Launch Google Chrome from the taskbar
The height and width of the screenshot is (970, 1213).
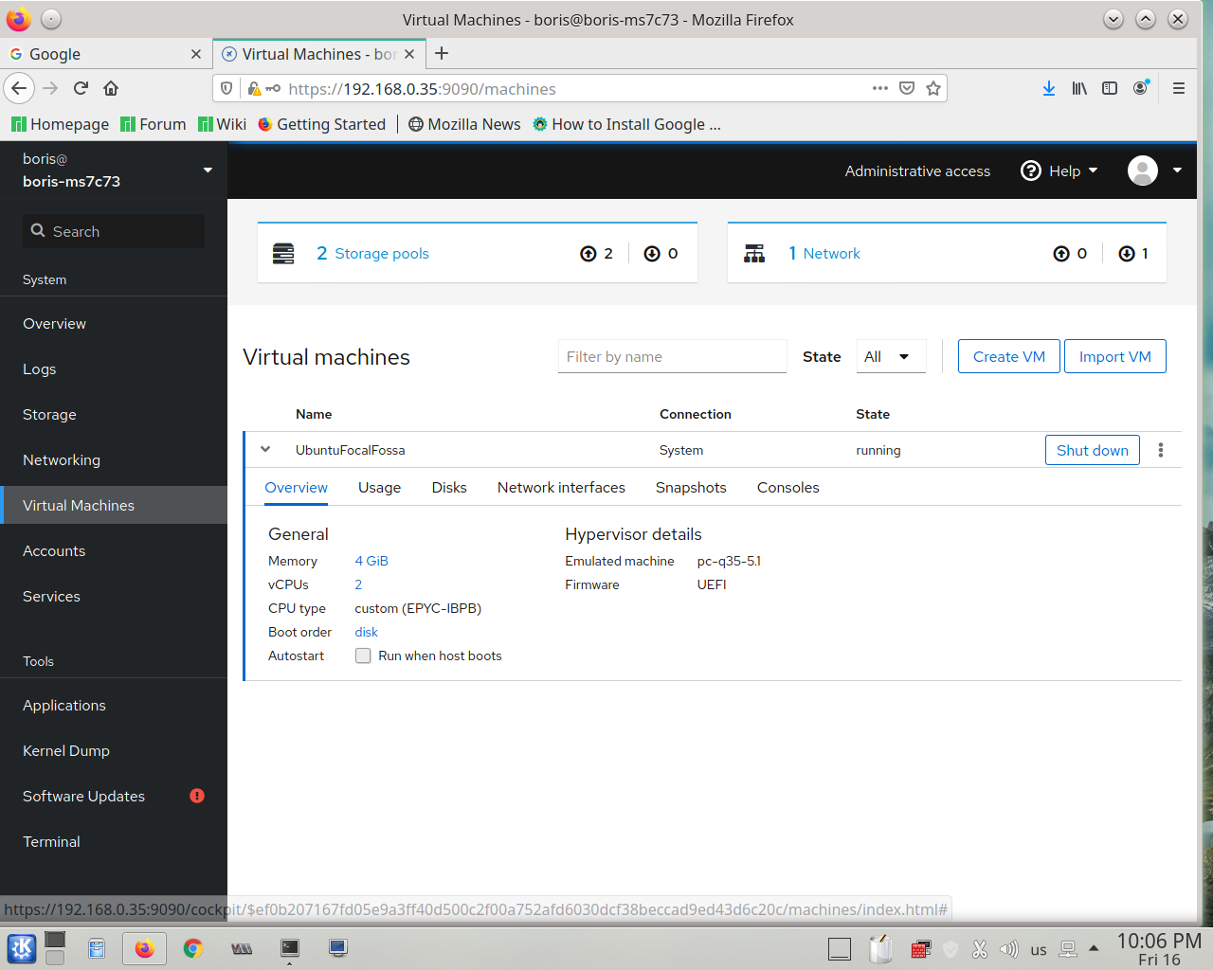coord(192,948)
